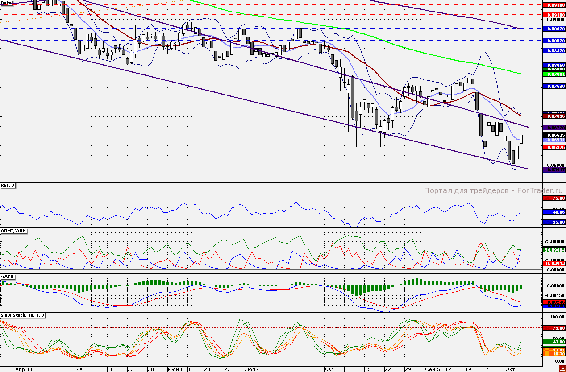
Task: Click the green 0.07881 moving average tag
Action: tap(553, 74)
